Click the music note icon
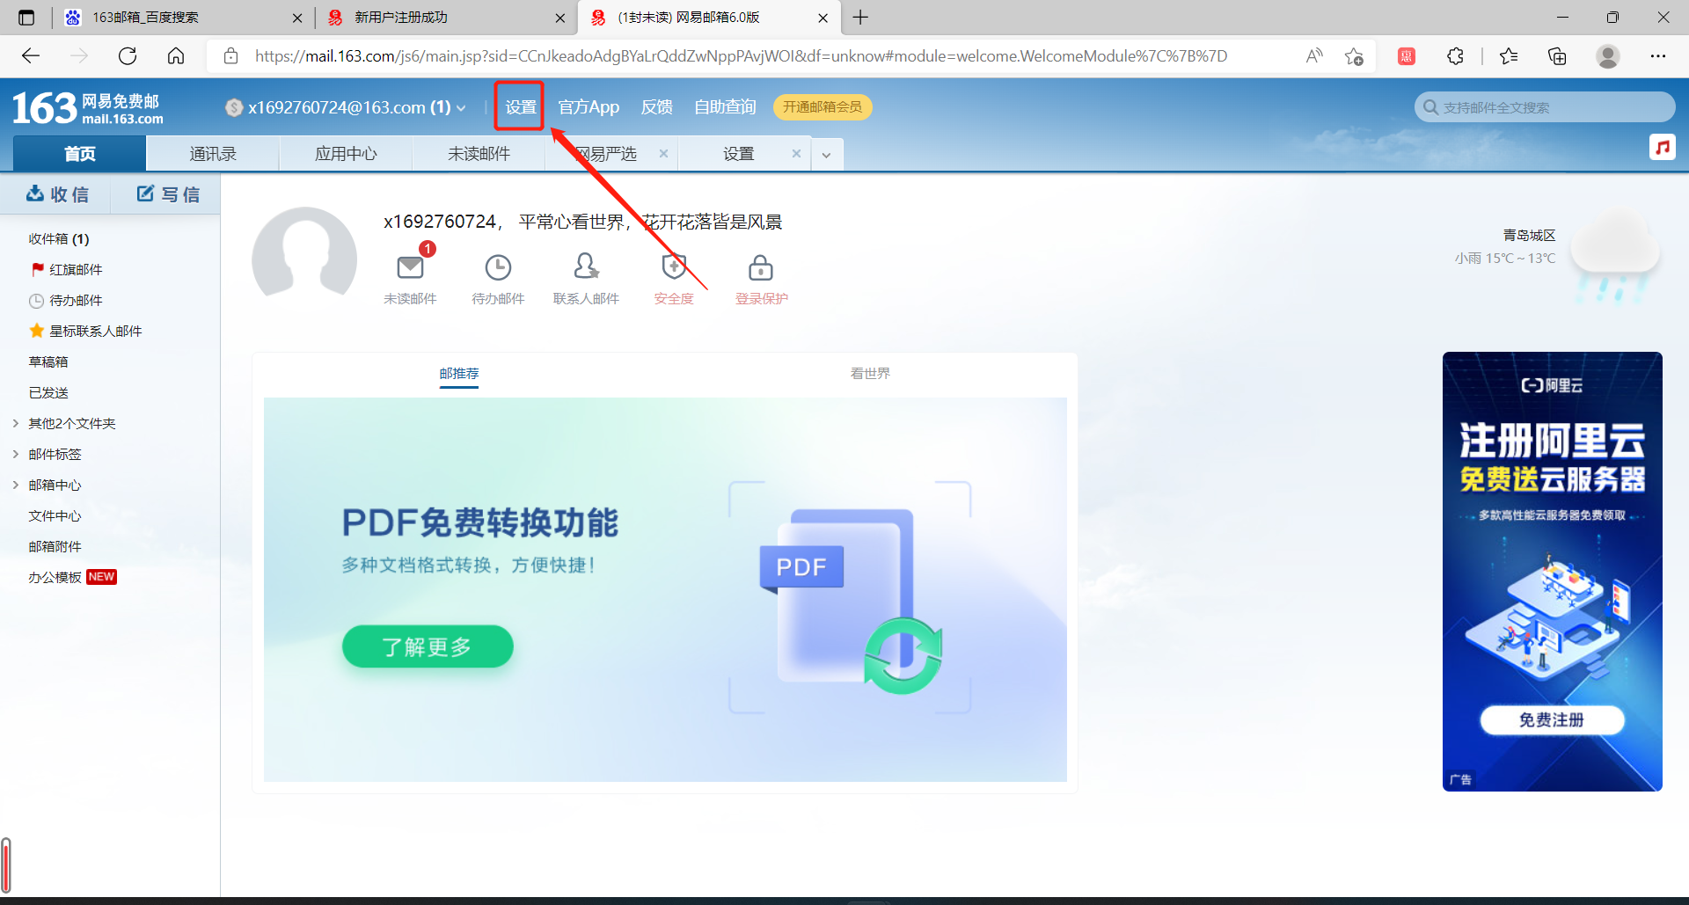Image resolution: width=1689 pixels, height=905 pixels. click(1662, 147)
